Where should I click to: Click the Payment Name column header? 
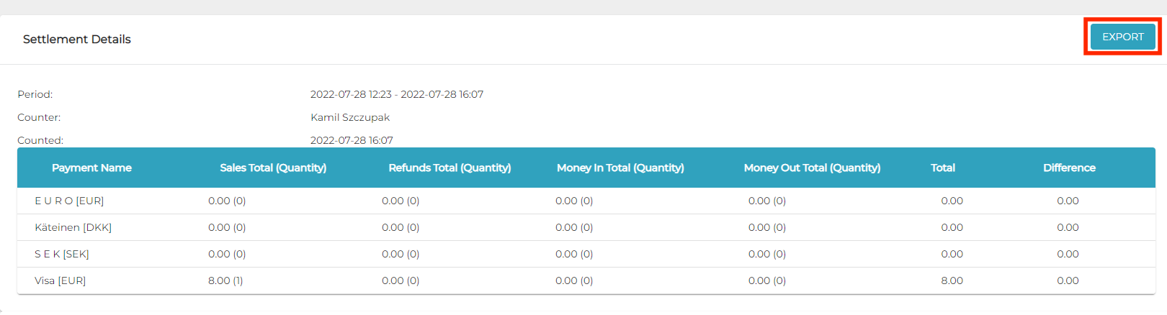pyautogui.click(x=91, y=168)
